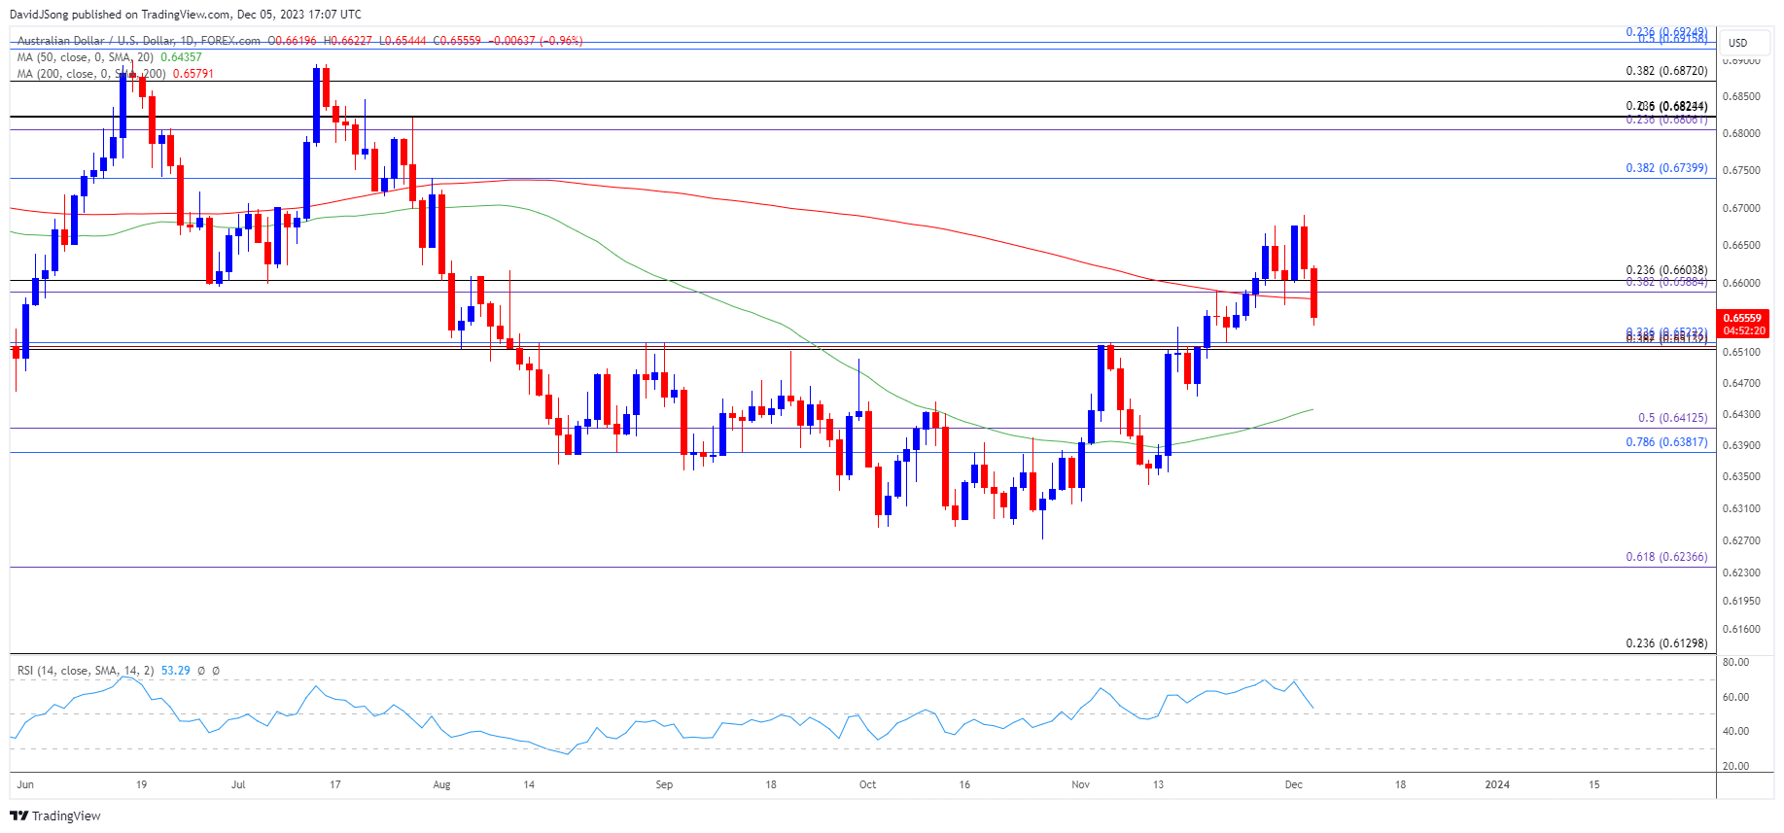The height and width of the screenshot is (833, 1784).
Task: Click the close price C0.65559
Action: pos(457,41)
